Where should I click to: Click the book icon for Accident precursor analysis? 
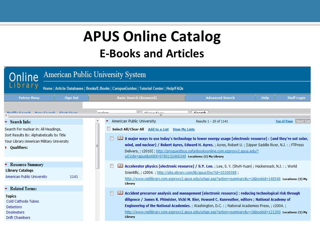coord(120,192)
